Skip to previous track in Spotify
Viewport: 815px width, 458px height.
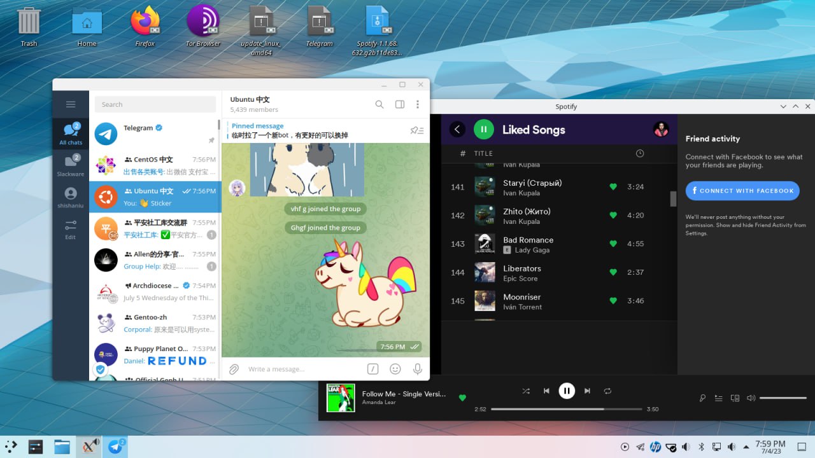tap(546, 391)
